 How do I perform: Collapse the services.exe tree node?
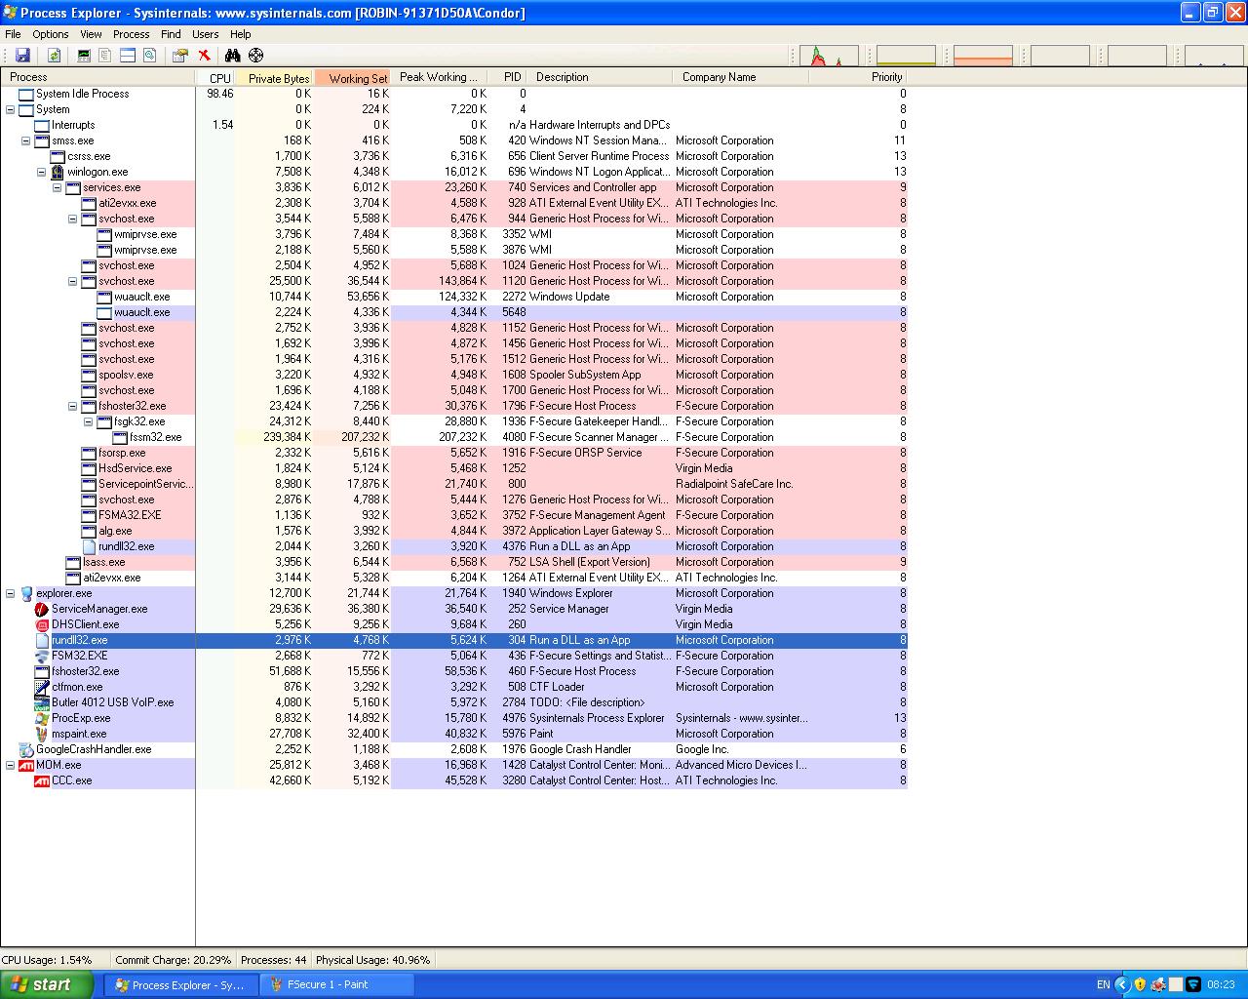click(x=58, y=187)
